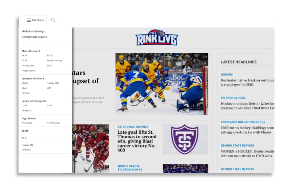This screenshot has height=189, width=284.
Task: Click the Sections hamburger menu button
Action: click(35, 20)
